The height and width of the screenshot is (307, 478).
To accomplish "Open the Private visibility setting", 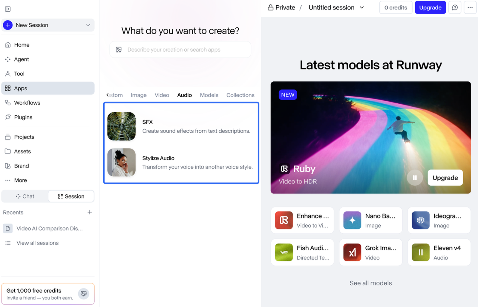I will coord(281,7).
